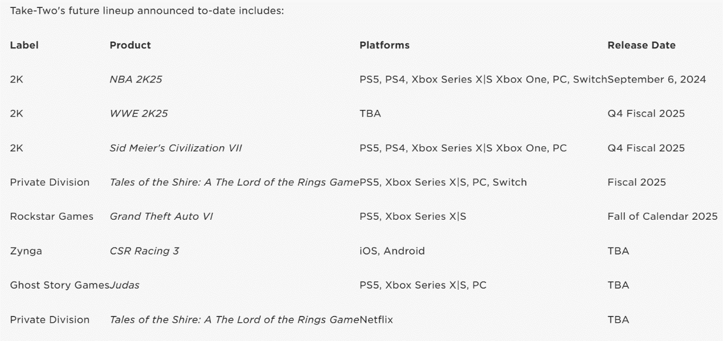The image size is (723, 341).
Task: Click Sid Meier's Civilization VII title
Action: (x=175, y=148)
